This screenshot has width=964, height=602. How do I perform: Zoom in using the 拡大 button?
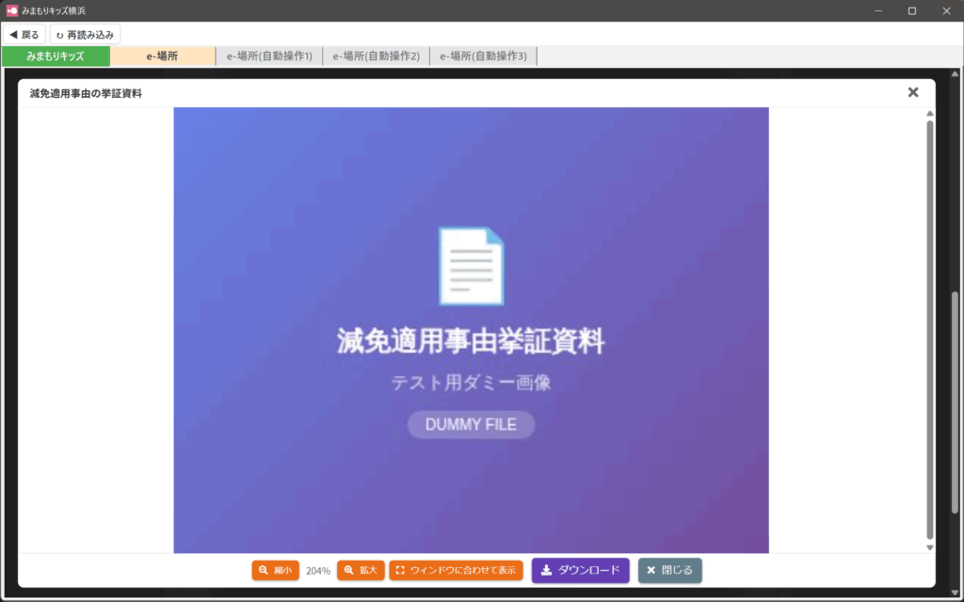pyautogui.click(x=361, y=570)
